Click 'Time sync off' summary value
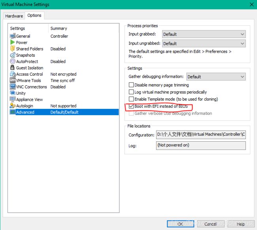Screen dimensions: 257x230 (x=62, y=80)
